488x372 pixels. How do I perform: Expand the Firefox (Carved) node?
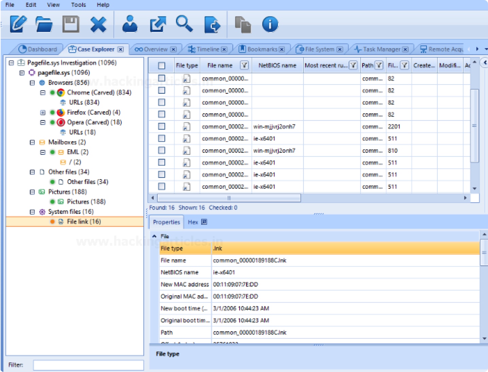[43, 113]
